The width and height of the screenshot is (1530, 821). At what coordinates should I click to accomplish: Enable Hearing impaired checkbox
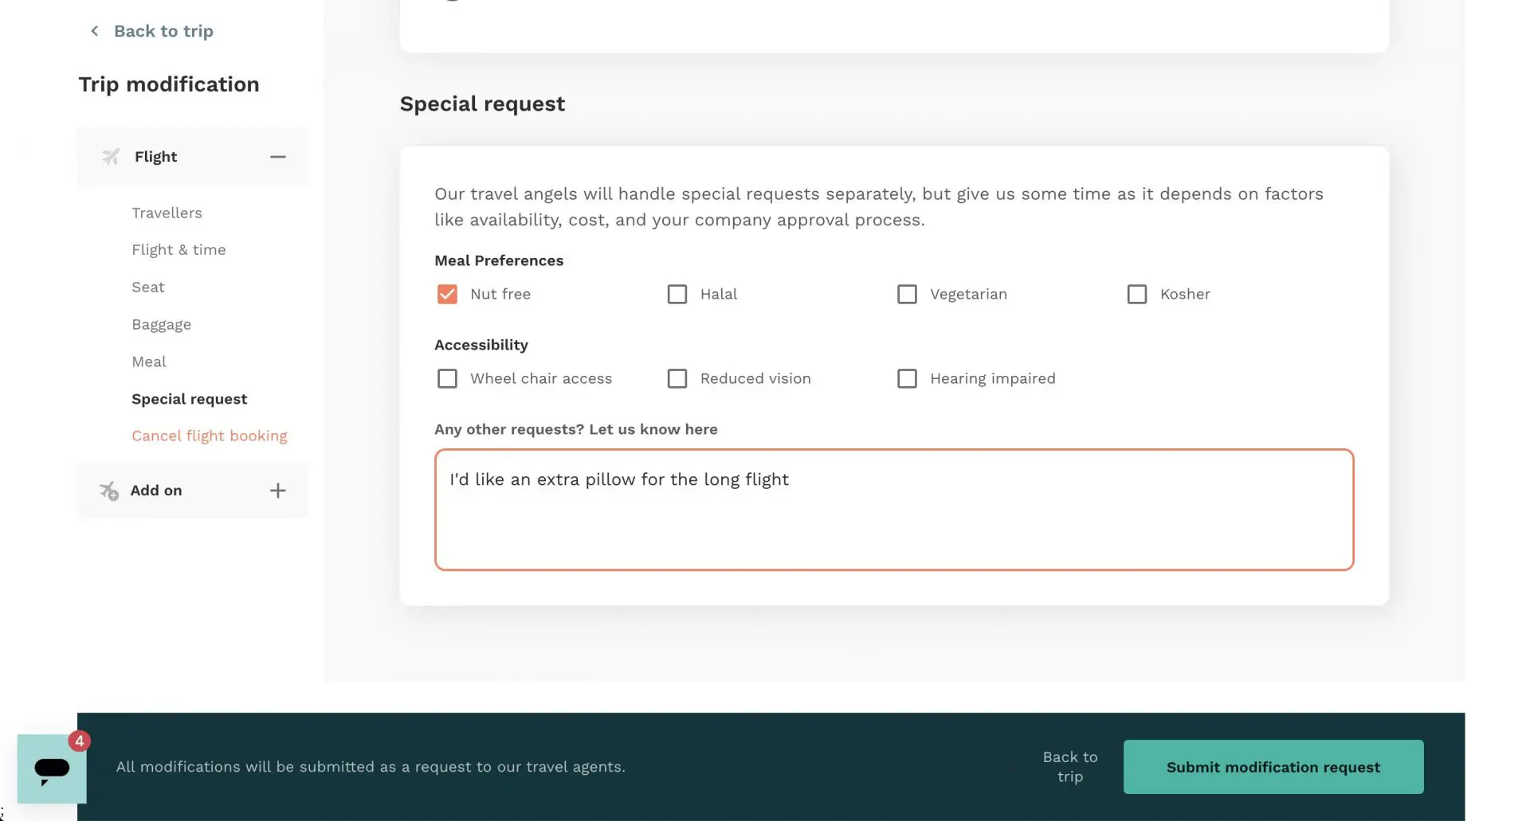tap(907, 379)
